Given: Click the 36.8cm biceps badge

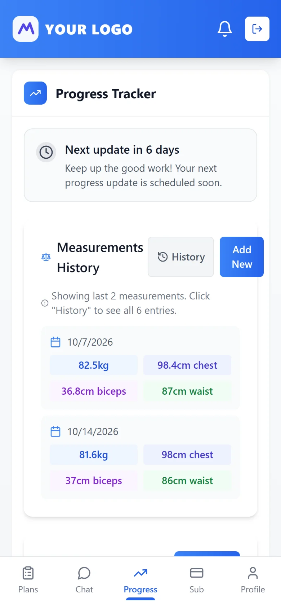Looking at the screenshot, I should tap(94, 391).
